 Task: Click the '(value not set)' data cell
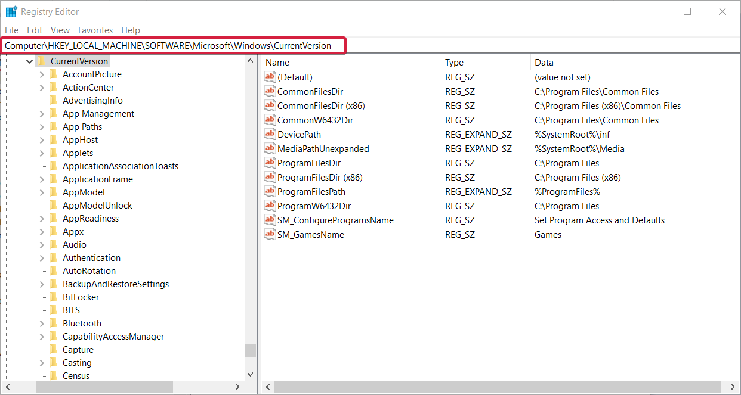point(563,77)
